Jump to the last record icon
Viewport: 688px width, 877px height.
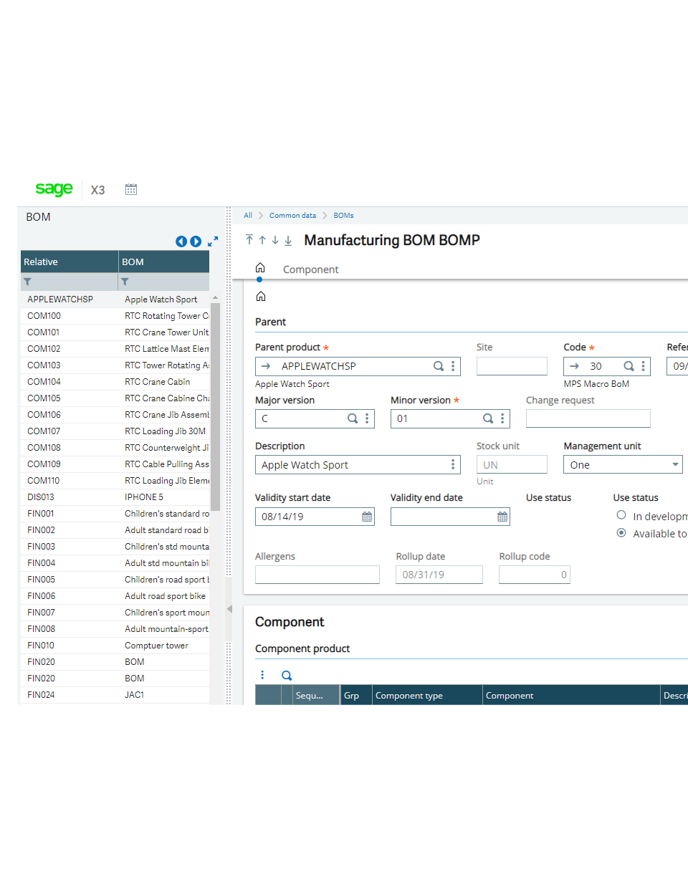(x=288, y=241)
